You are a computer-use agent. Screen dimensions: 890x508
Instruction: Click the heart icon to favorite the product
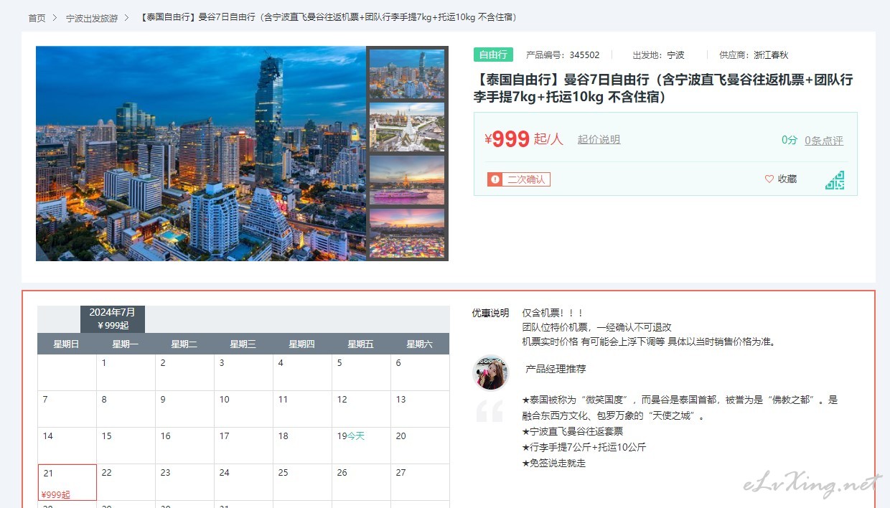769,179
